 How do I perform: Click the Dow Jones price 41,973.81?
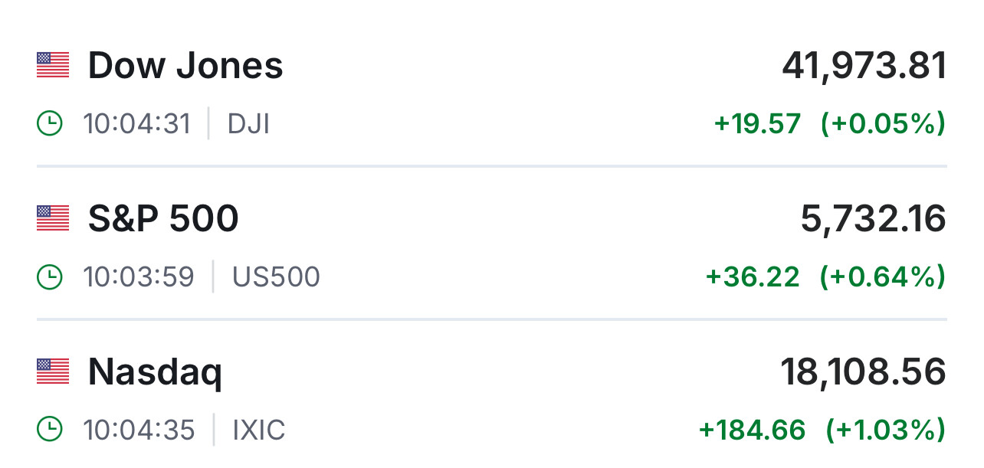[864, 67]
